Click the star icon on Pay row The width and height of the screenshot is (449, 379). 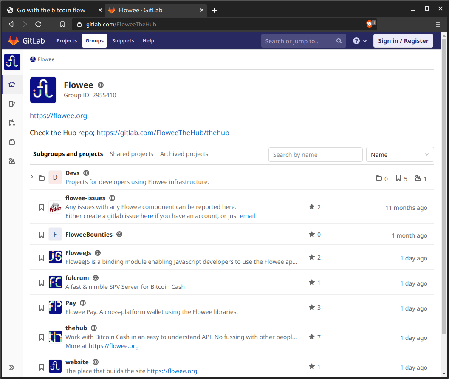coord(311,307)
